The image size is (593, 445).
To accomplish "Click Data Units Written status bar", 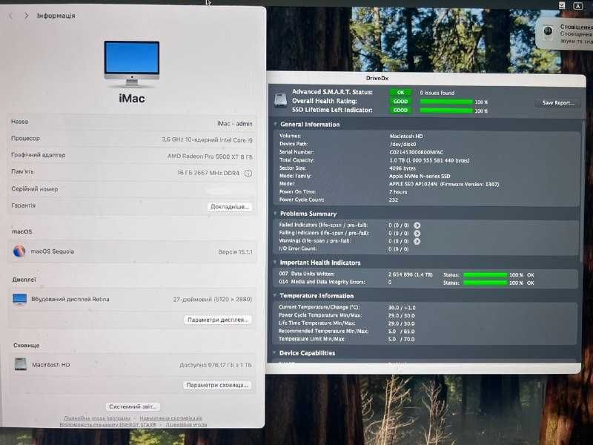I will pos(486,275).
